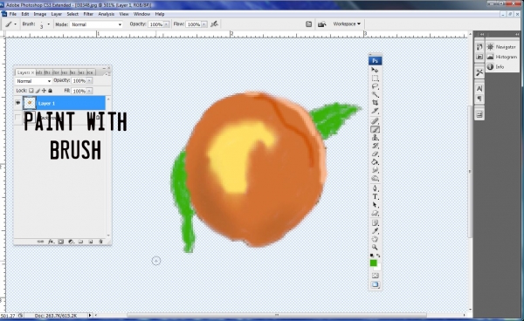524x321 pixels.
Task: Select the Rectangular Marquee tool
Action: pyautogui.click(x=375, y=79)
